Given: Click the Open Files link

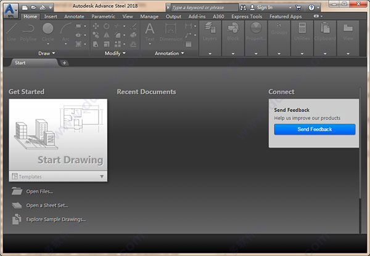Looking at the screenshot, I should coord(39,191).
